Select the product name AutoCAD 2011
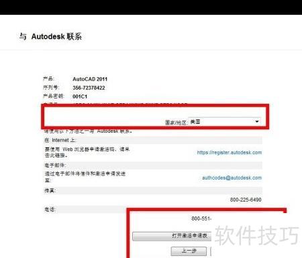This screenshot has width=302, height=258. (90, 79)
